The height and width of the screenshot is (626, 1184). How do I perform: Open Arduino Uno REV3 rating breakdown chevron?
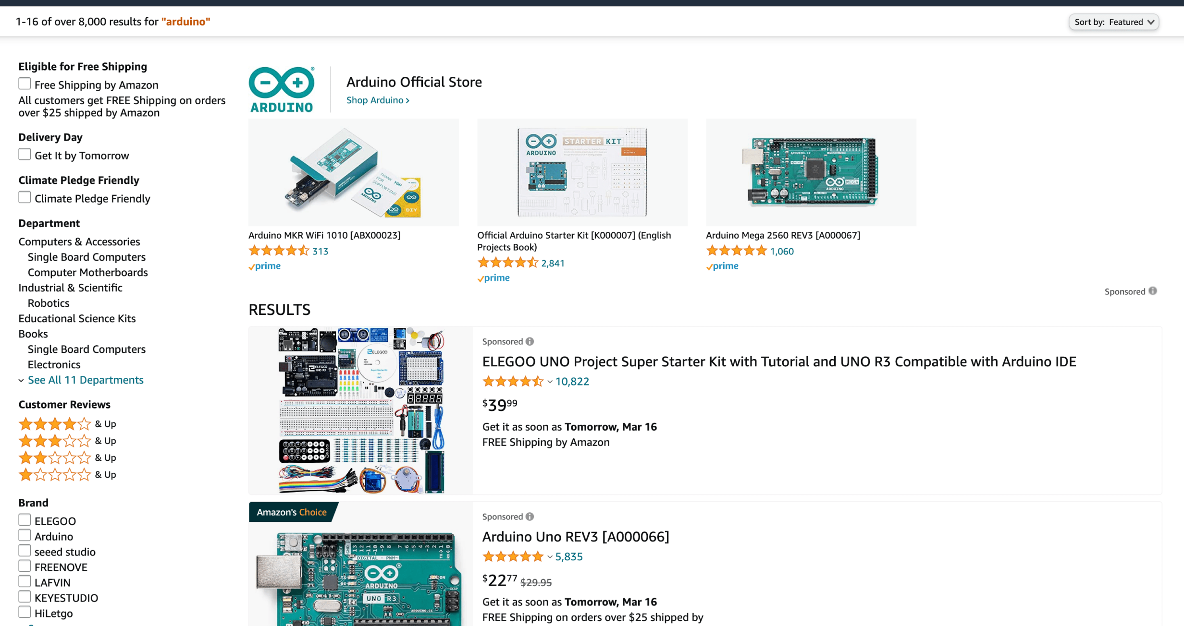click(550, 557)
